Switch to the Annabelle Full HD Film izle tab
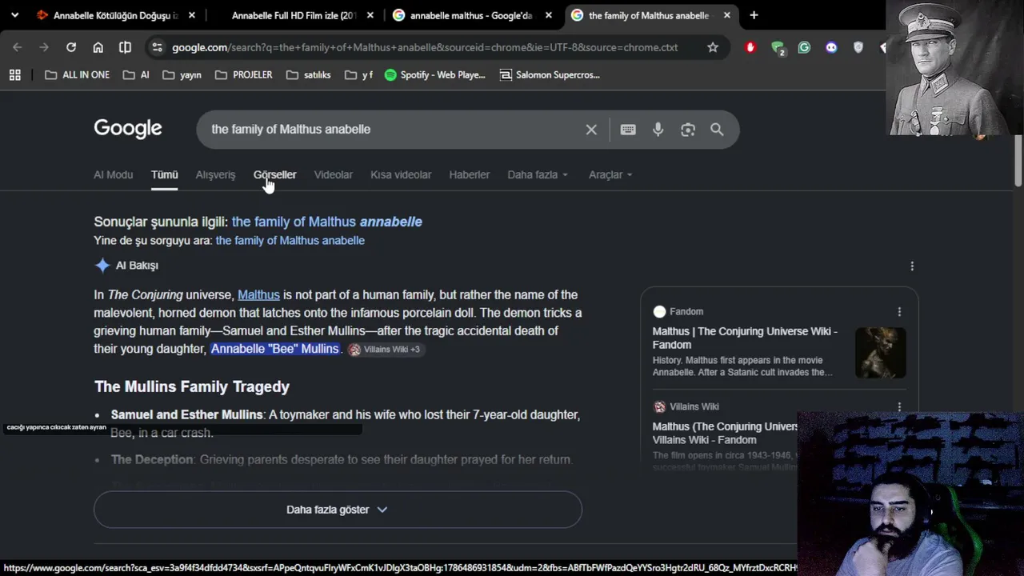 coord(294,15)
